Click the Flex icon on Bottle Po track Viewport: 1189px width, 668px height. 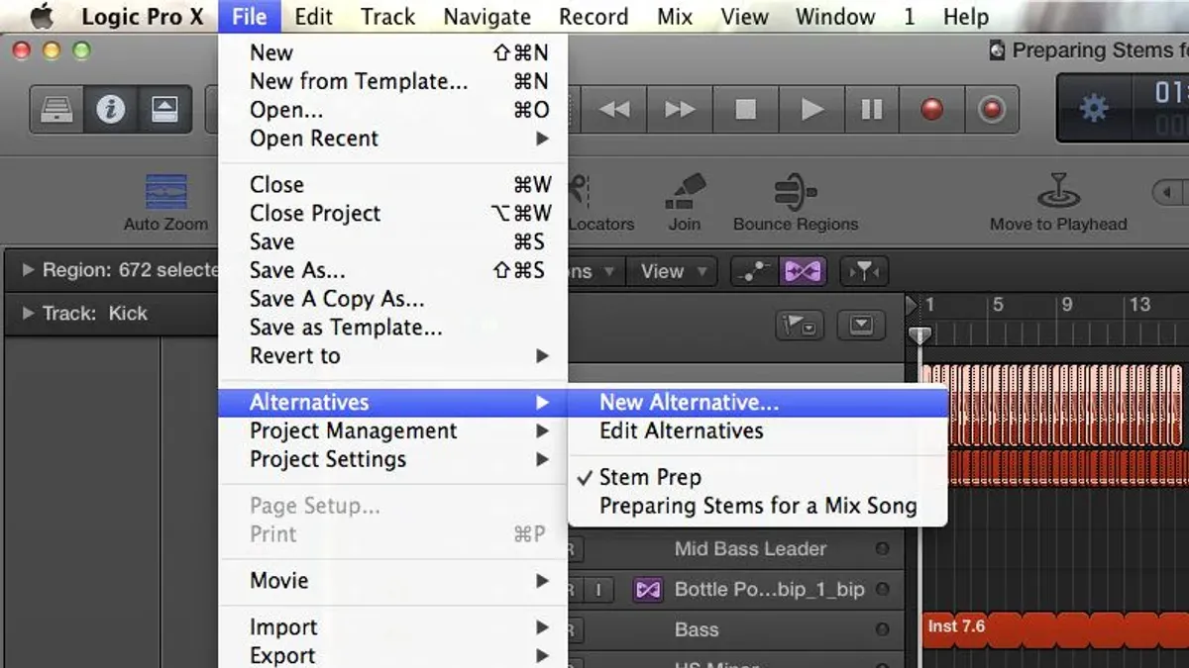pyautogui.click(x=648, y=590)
